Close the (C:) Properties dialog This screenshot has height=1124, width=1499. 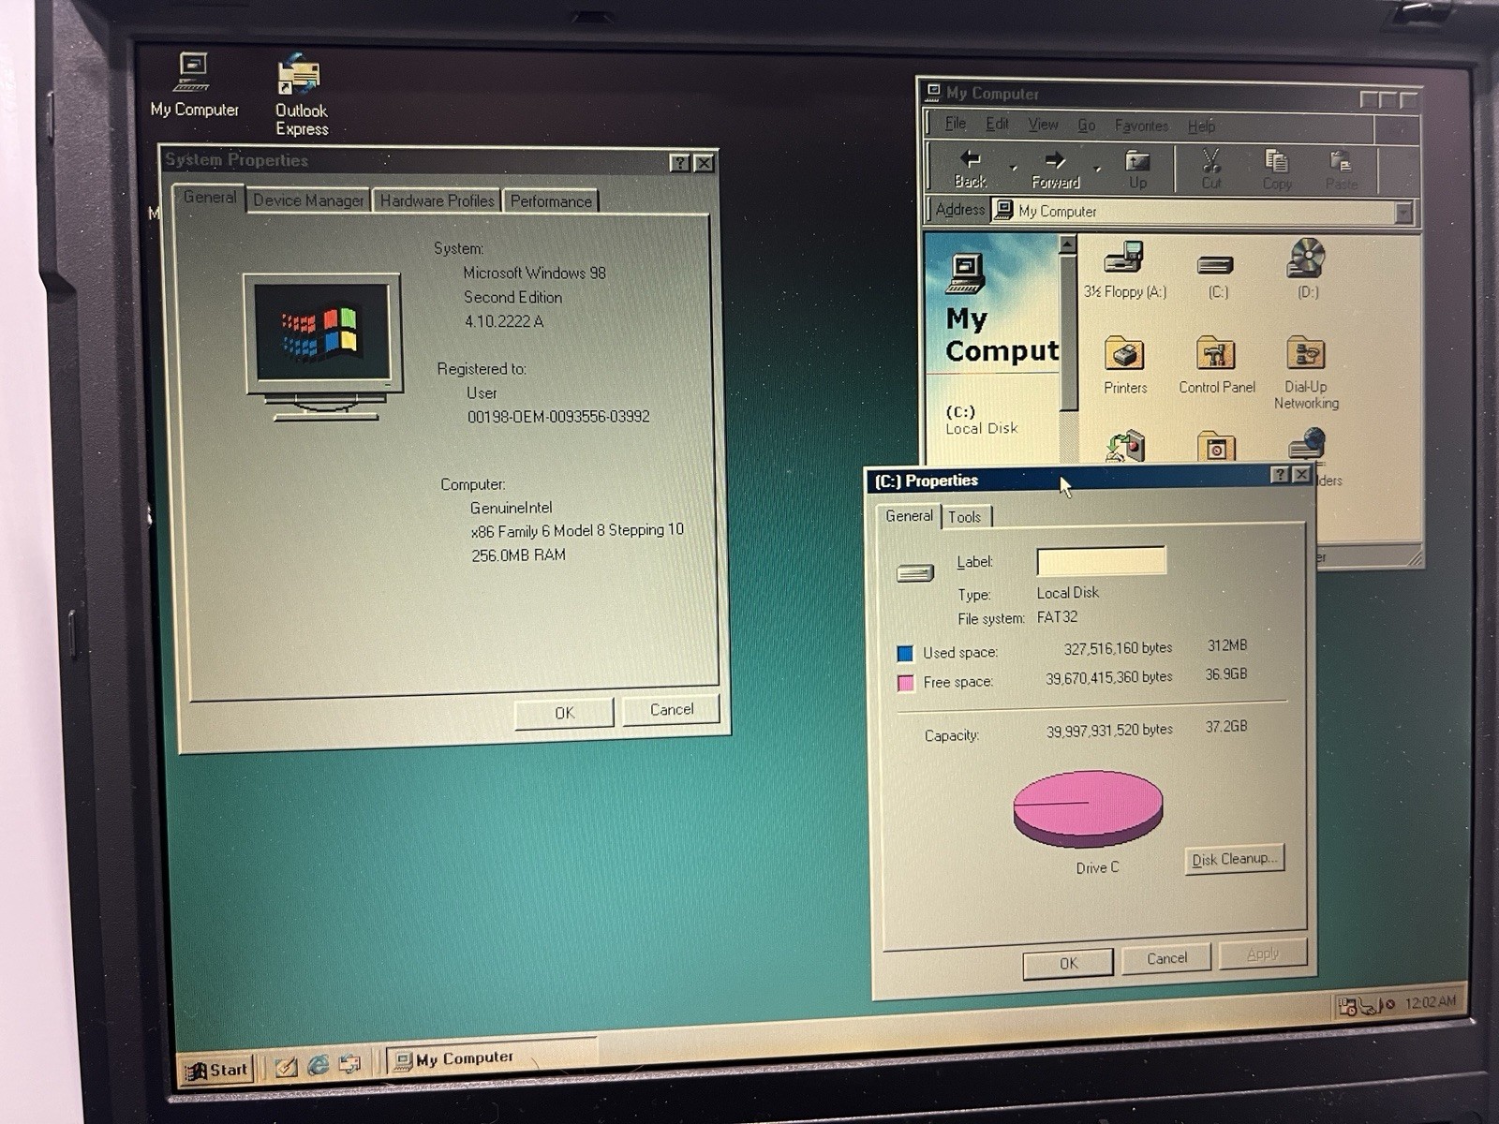point(1301,475)
